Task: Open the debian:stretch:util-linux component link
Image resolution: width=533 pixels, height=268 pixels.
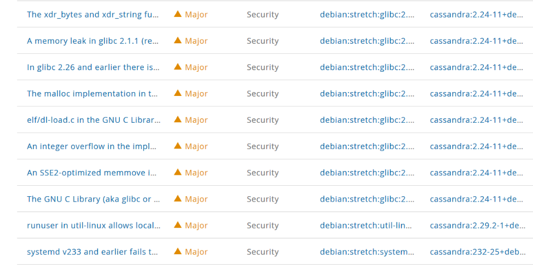Action: [x=366, y=225]
